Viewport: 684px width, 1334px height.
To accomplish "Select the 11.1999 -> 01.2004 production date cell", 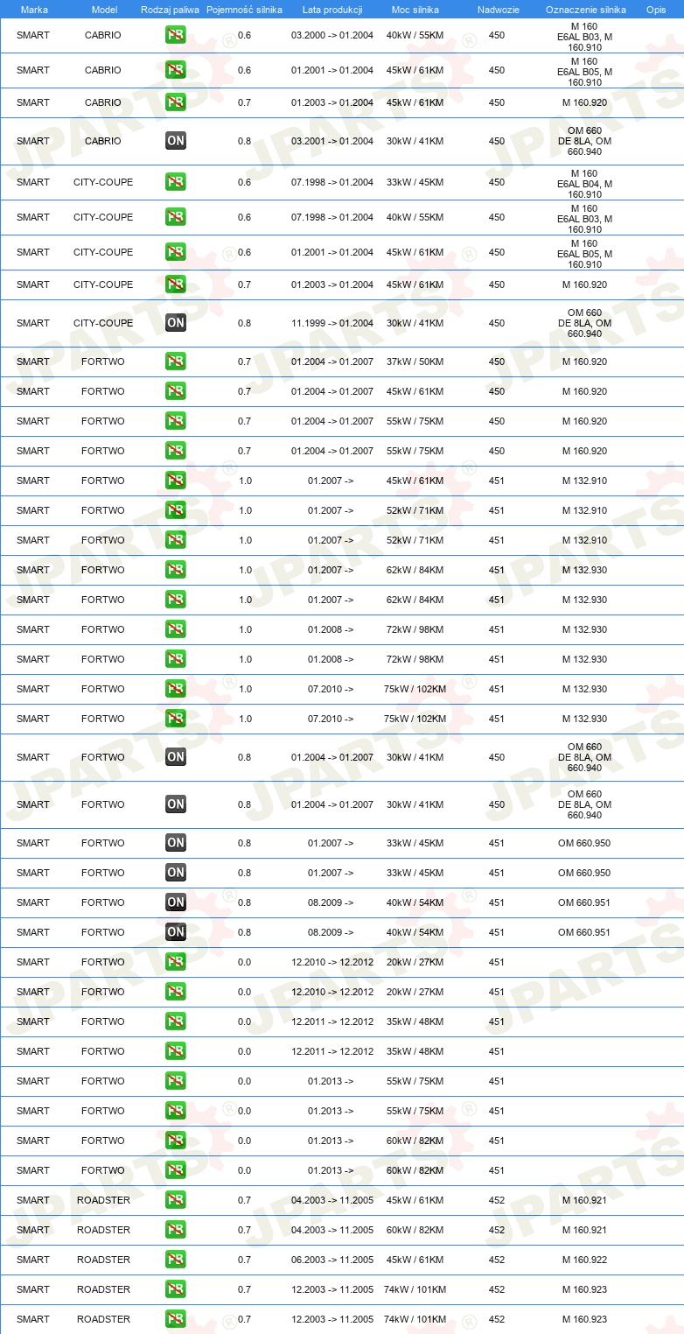I will pos(332,323).
